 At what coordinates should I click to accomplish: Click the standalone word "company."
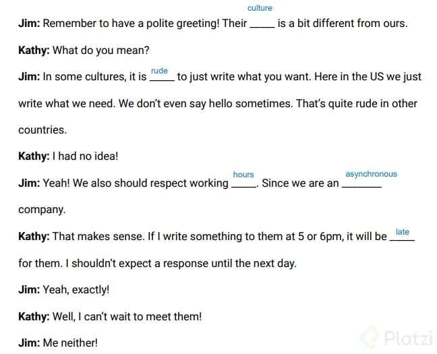click(42, 210)
